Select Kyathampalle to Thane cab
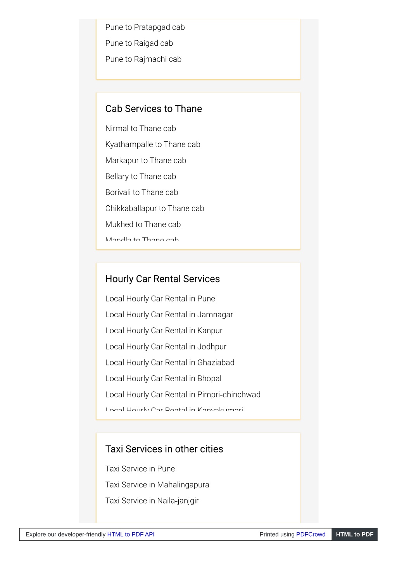This screenshot has width=397, height=561. click(x=153, y=145)
